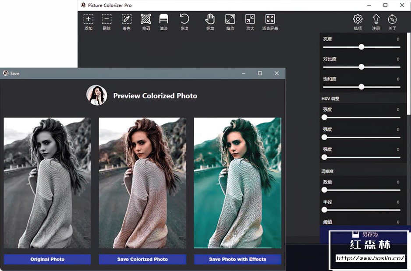
Task: Click the Preview Colorized Photo heading
Action: (x=155, y=96)
